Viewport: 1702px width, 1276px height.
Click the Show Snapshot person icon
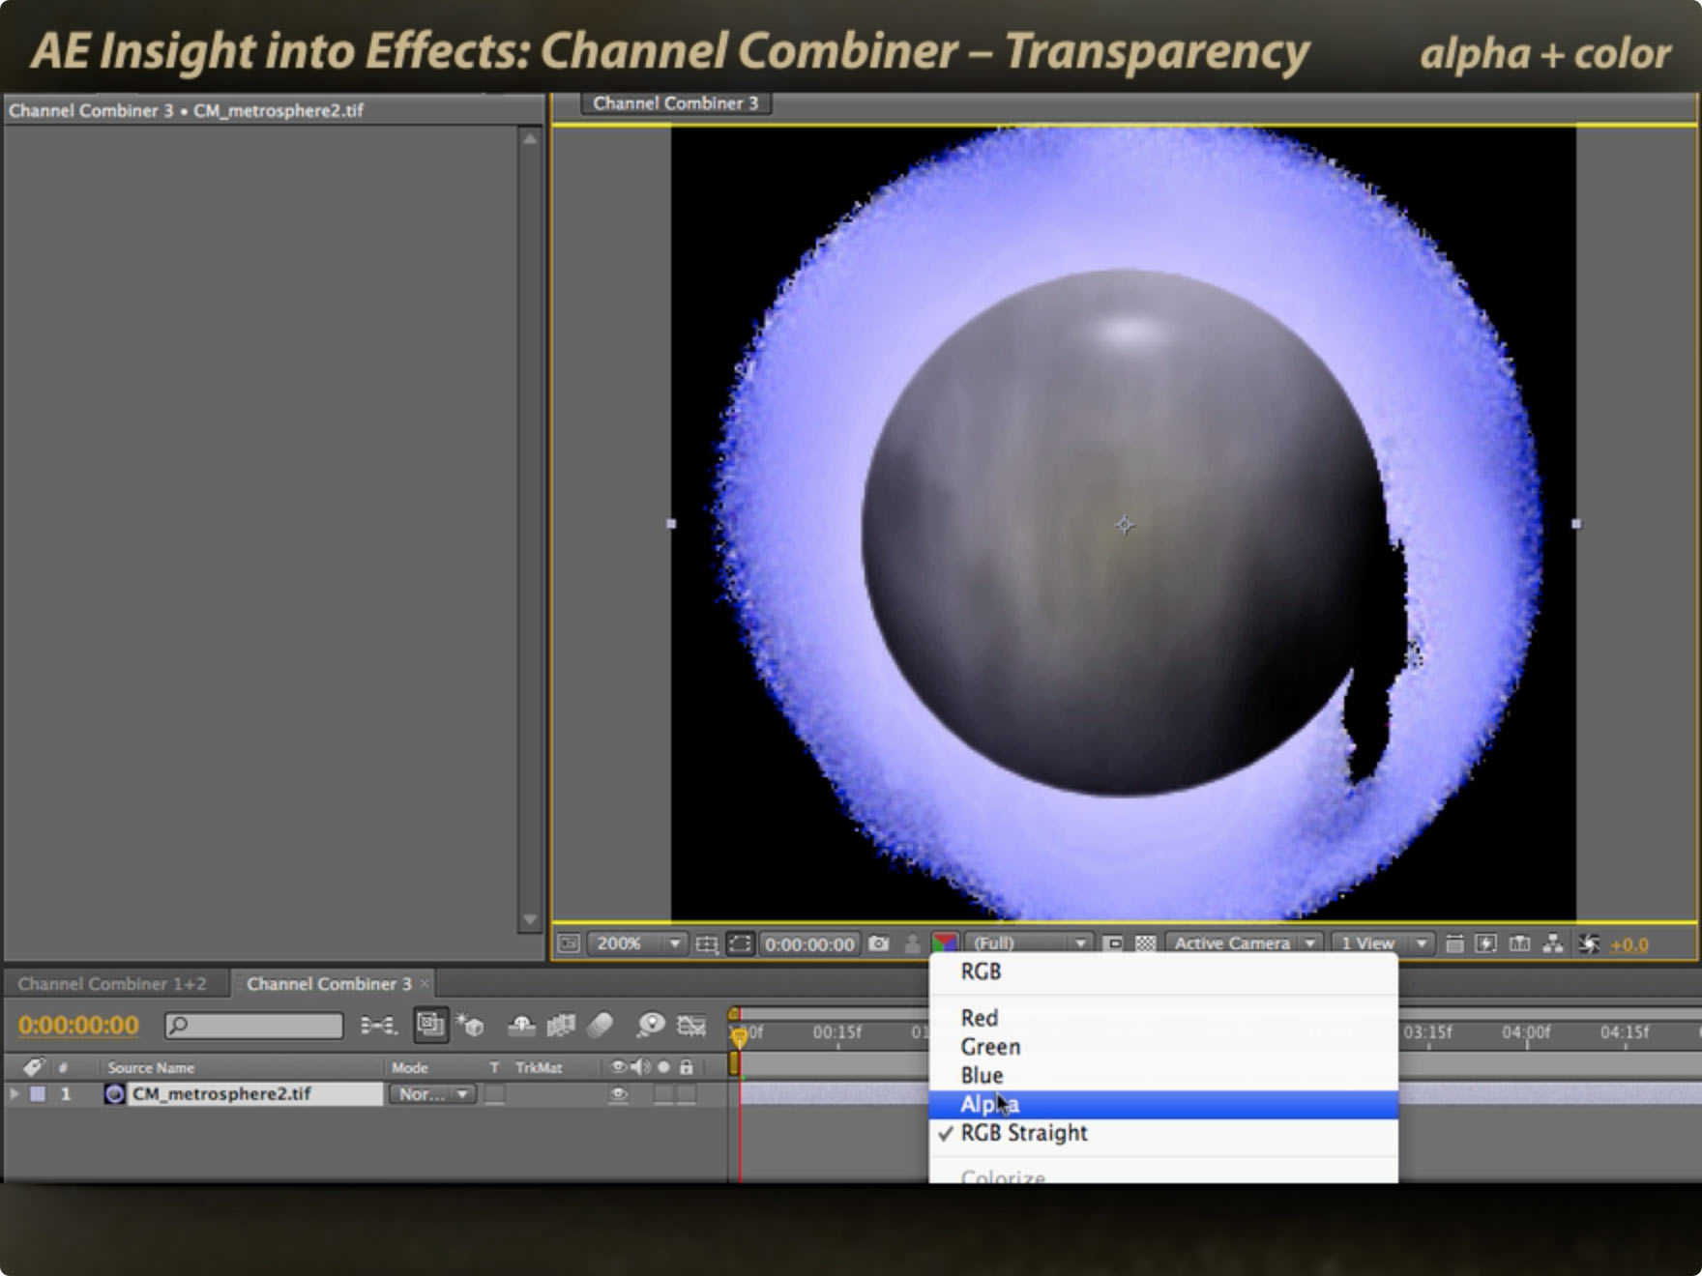point(911,943)
